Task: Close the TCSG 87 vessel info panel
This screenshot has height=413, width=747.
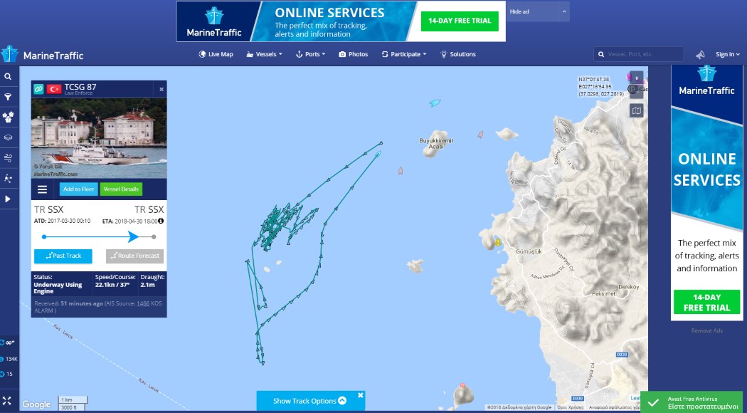Action: pyautogui.click(x=161, y=89)
